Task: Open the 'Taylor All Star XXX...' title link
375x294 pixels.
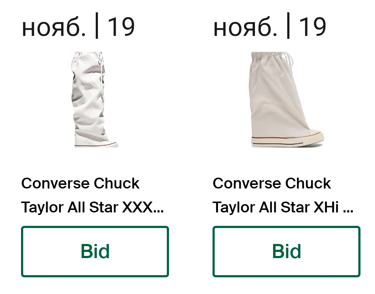Action: point(92,207)
